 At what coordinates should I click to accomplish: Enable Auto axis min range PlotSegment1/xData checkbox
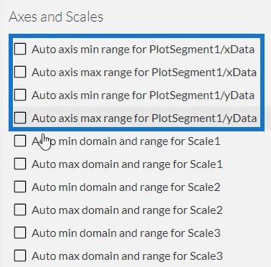point(20,49)
